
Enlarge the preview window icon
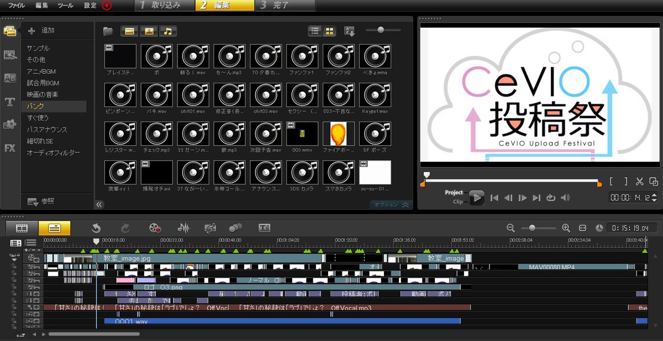(654, 182)
